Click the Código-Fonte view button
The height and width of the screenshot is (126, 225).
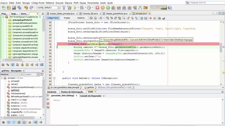coord(53,18)
